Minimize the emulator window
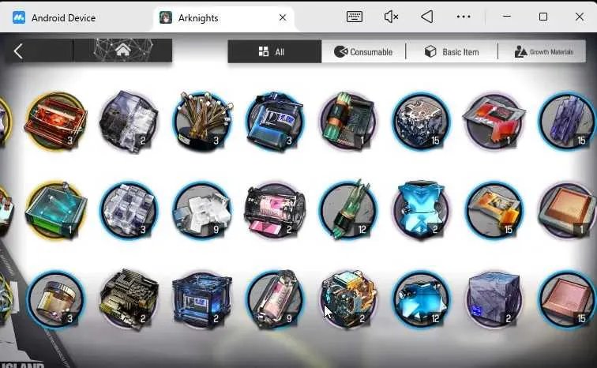597x368 pixels. 507,17
